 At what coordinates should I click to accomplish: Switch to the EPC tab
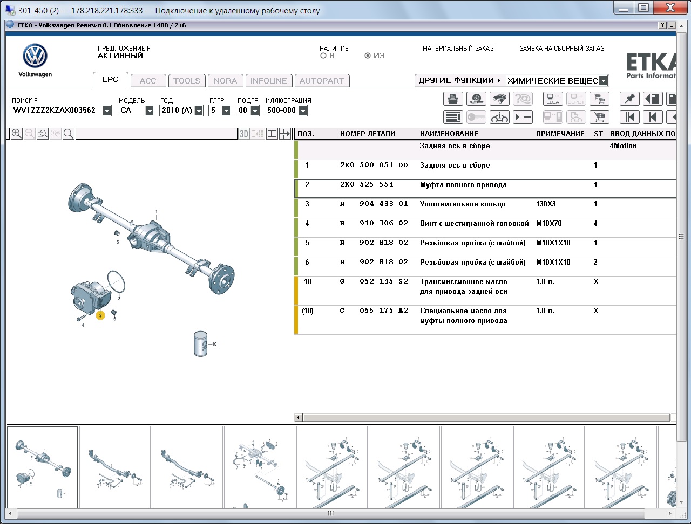click(110, 80)
